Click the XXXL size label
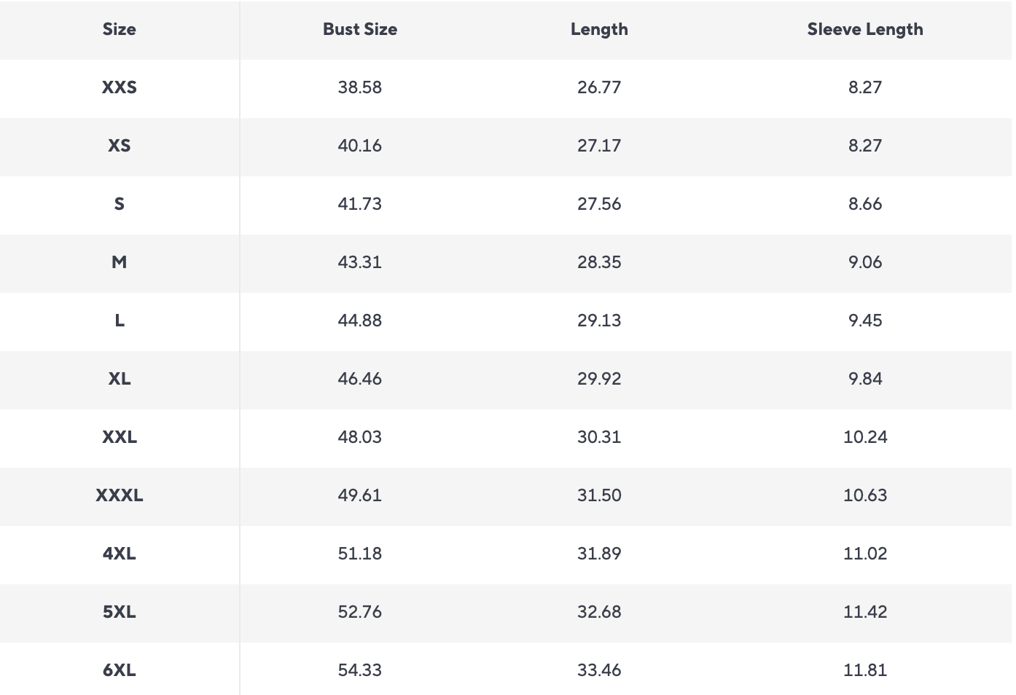The image size is (1016, 695). coord(120,495)
